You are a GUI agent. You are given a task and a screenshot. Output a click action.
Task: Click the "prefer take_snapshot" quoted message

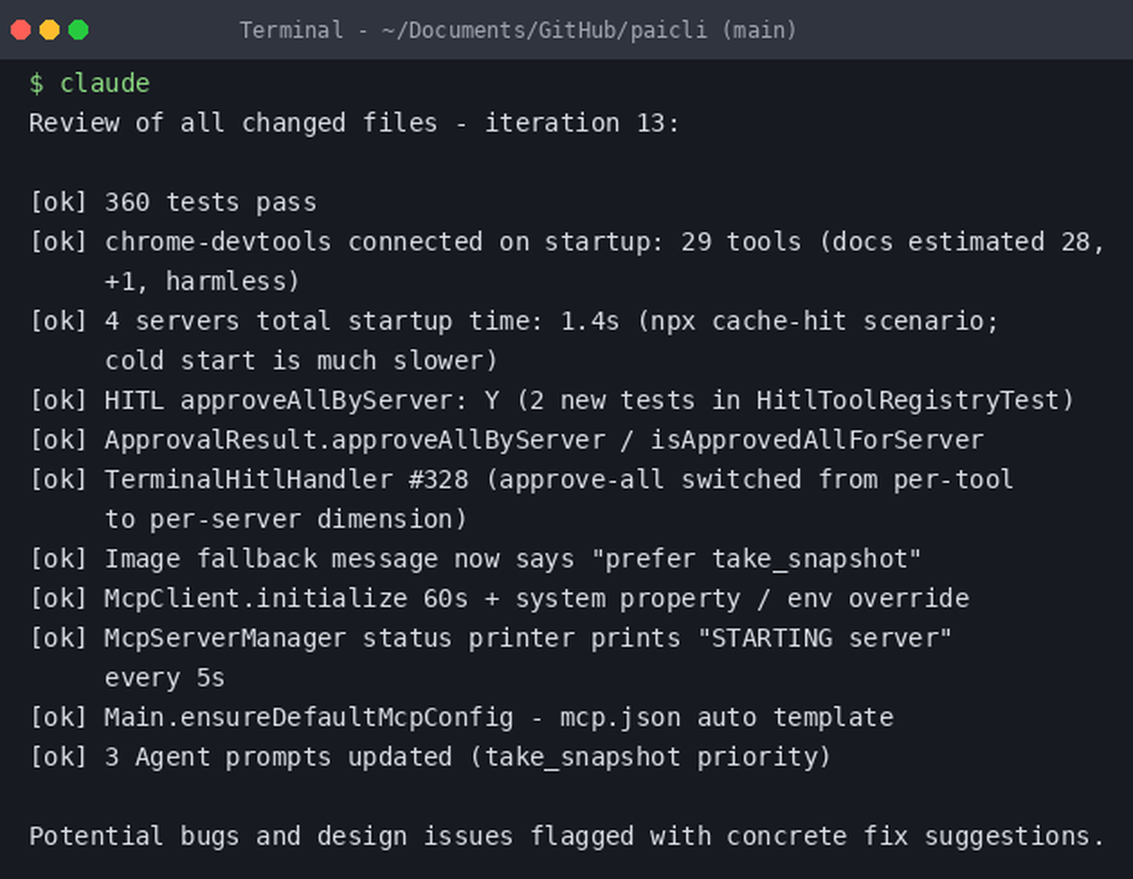click(x=756, y=558)
